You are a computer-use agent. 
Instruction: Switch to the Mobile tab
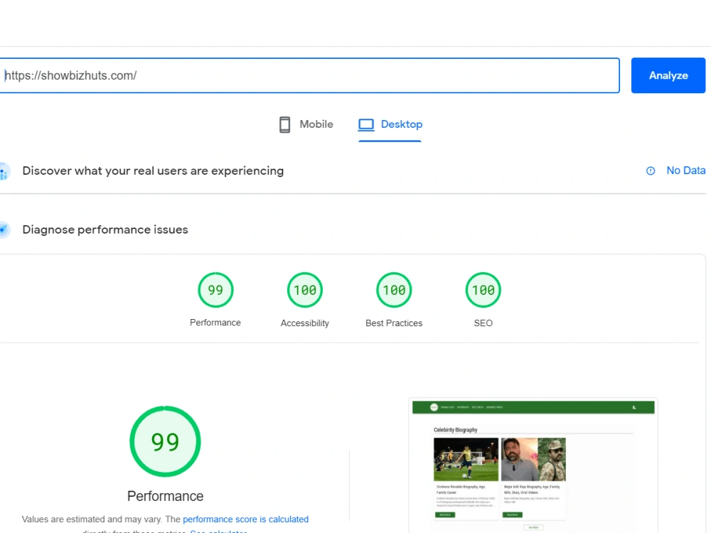tap(306, 124)
